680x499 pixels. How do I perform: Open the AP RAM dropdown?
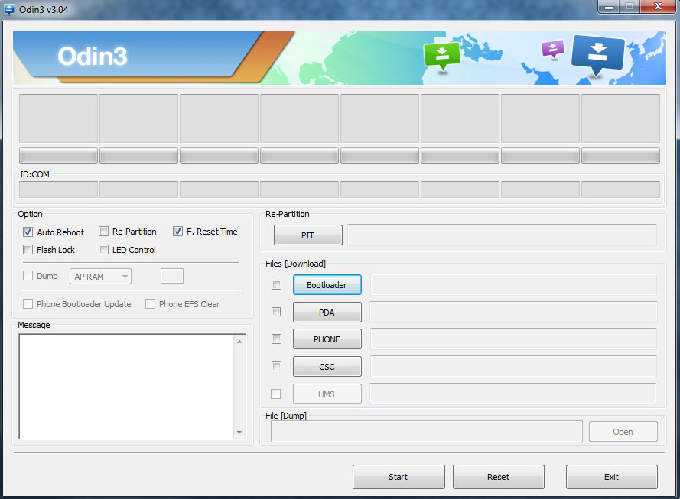pyautogui.click(x=101, y=277)
